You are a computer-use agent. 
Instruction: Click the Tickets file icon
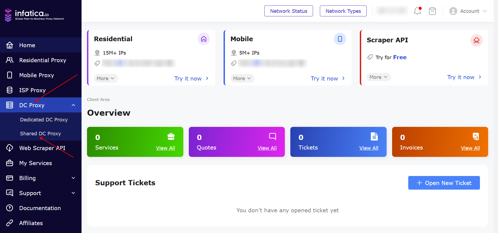[374, 136]
